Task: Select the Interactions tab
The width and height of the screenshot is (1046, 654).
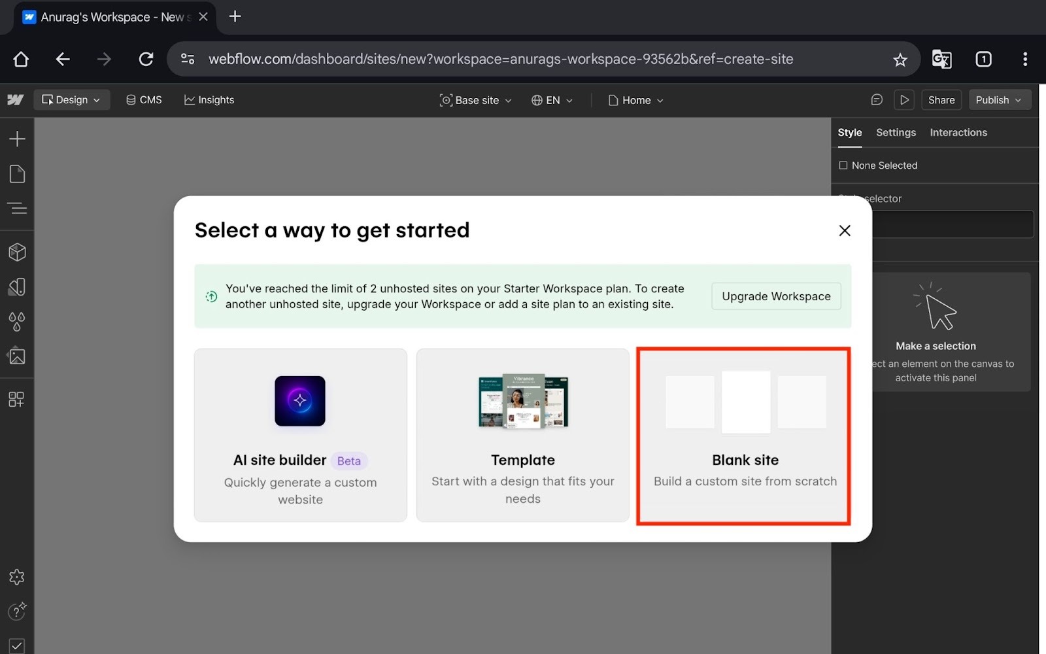Action: (x=958, y=133)
